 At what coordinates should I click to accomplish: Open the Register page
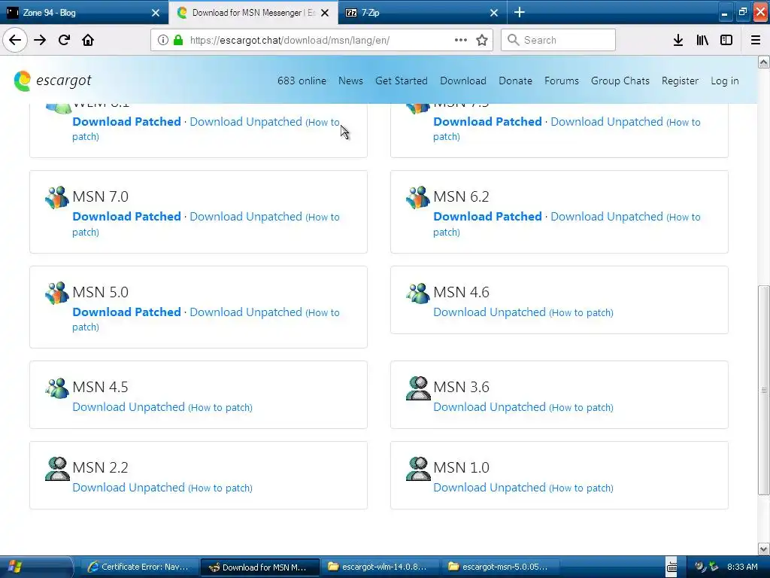tap(680, 81)
